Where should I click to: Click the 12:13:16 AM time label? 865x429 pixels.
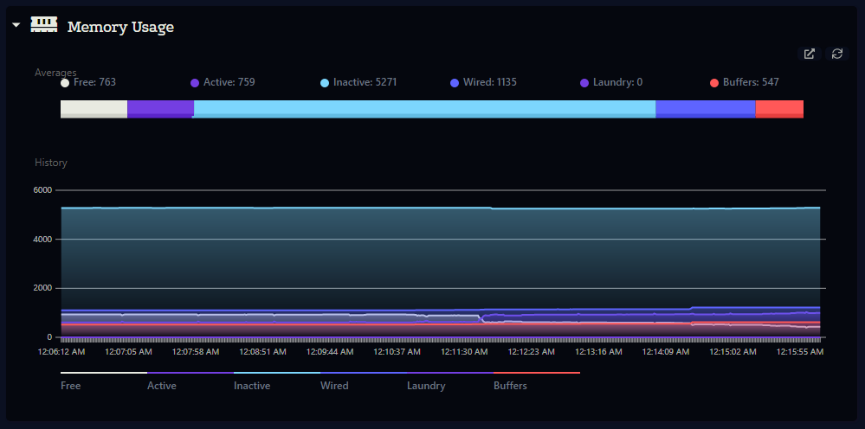pyautogui.click(x=598, y=352)
